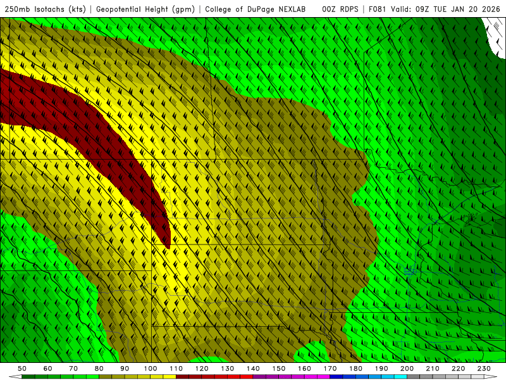Click the '110' value on the color scale
The height and width of the screenshot is (380, 506).
[x=176, y=369]
